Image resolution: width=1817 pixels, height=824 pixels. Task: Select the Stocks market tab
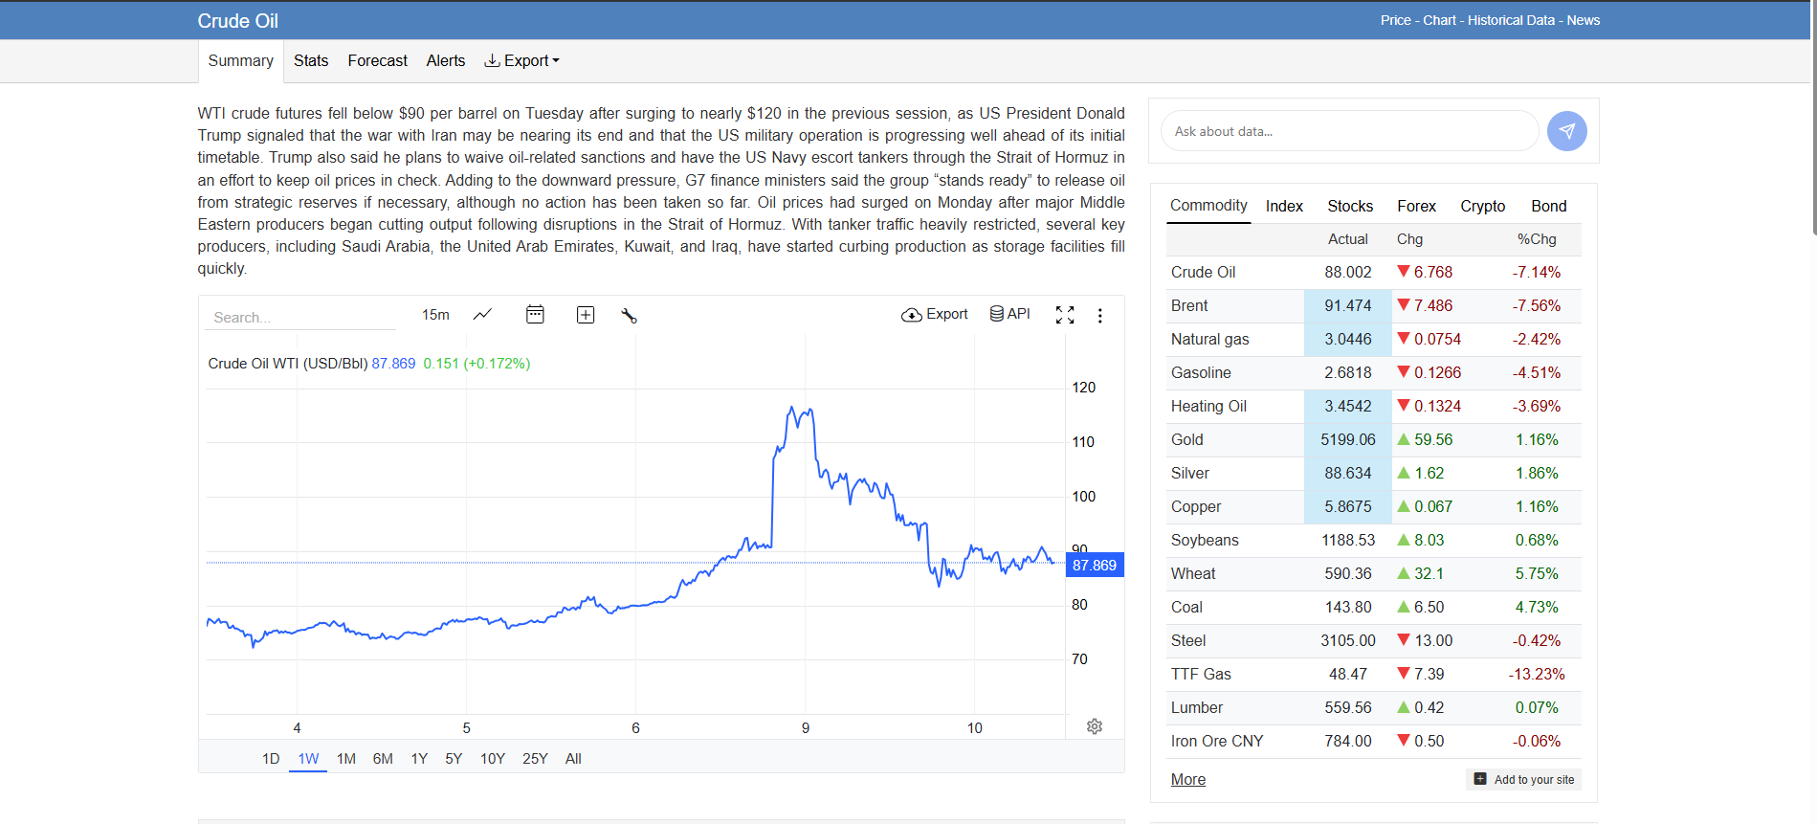pos(1350,206)
